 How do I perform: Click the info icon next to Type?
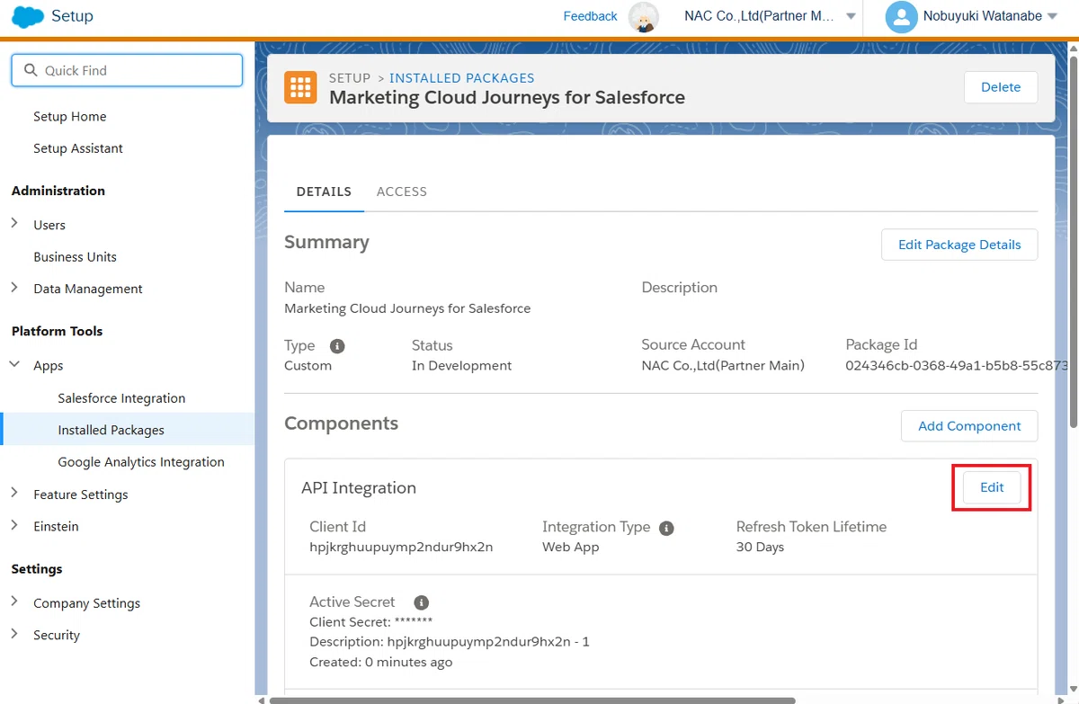(337, 345)
